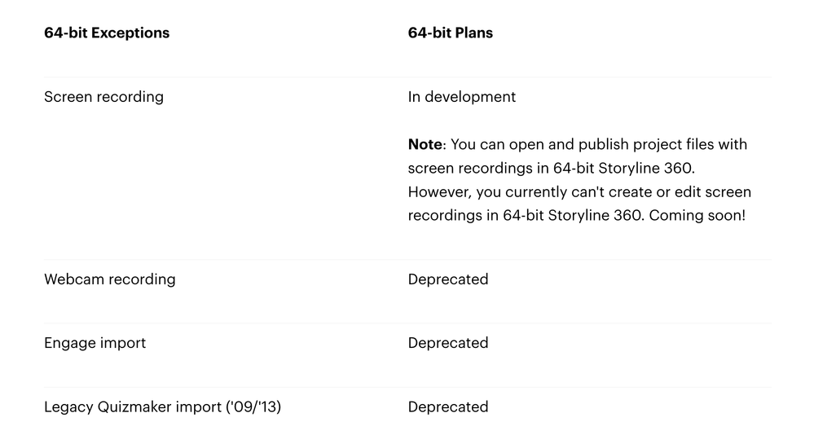Click the ('09/'13) year text

coord(252,407)
